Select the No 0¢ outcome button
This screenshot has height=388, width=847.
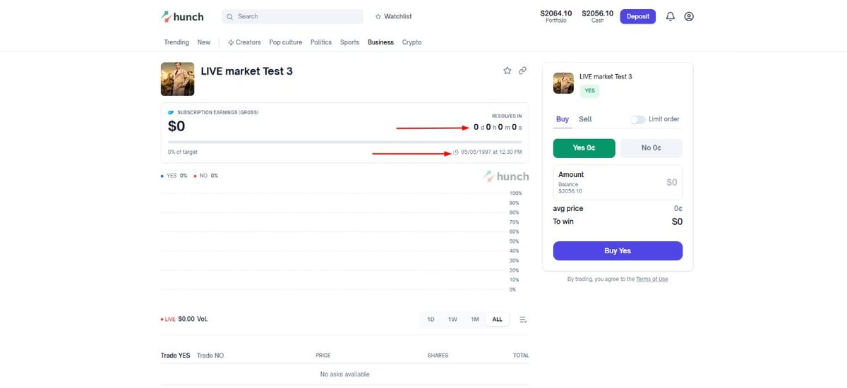651,148
